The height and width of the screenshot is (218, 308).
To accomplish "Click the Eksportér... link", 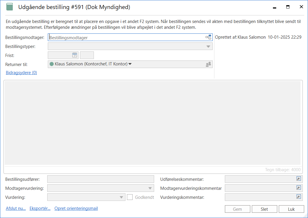I will (40, 208).
